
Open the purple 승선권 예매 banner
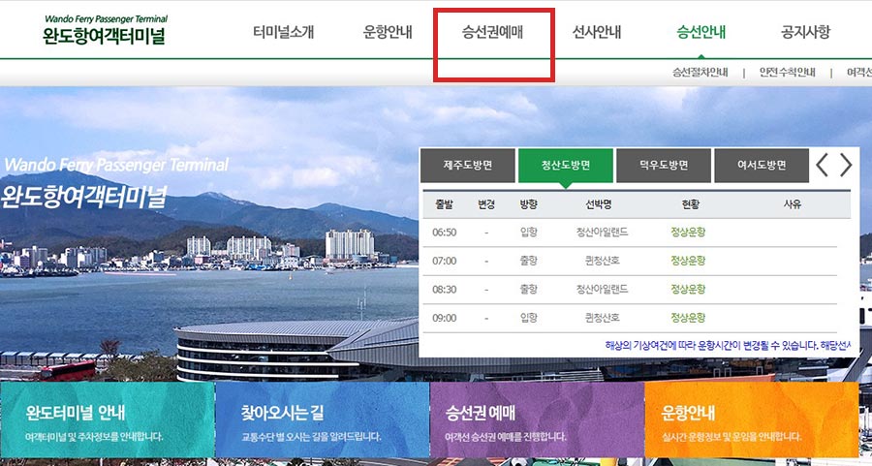537,419
